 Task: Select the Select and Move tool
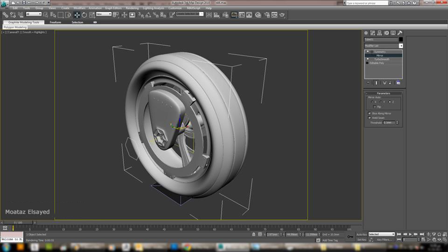pyautogui.click(x=77, y=15)
